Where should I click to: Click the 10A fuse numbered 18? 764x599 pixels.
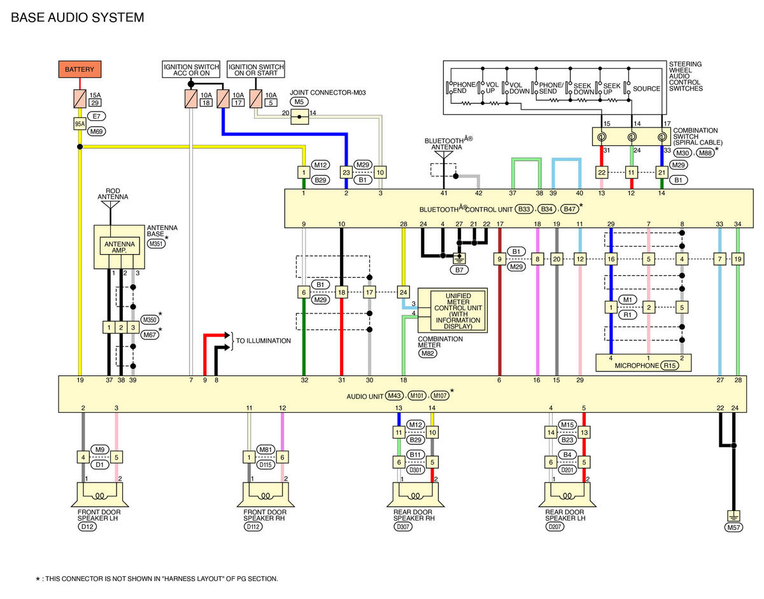coord(191,99)
